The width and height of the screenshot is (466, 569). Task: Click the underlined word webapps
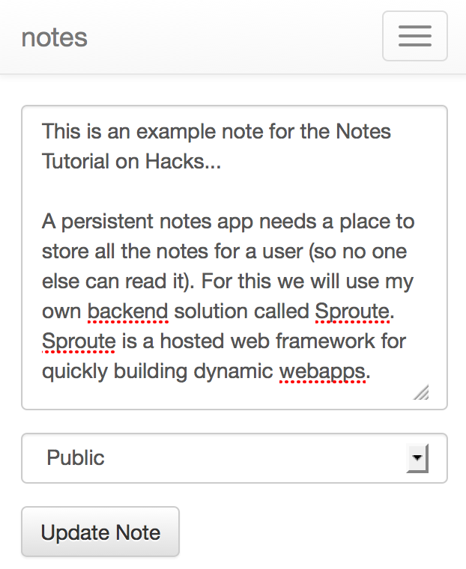click(x=322, y=371)
